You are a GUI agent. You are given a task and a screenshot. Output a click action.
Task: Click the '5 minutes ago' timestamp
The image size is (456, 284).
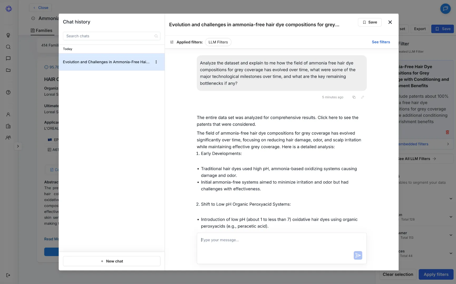point(333,97)
